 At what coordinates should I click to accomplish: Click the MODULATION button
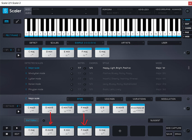point(168,99)
